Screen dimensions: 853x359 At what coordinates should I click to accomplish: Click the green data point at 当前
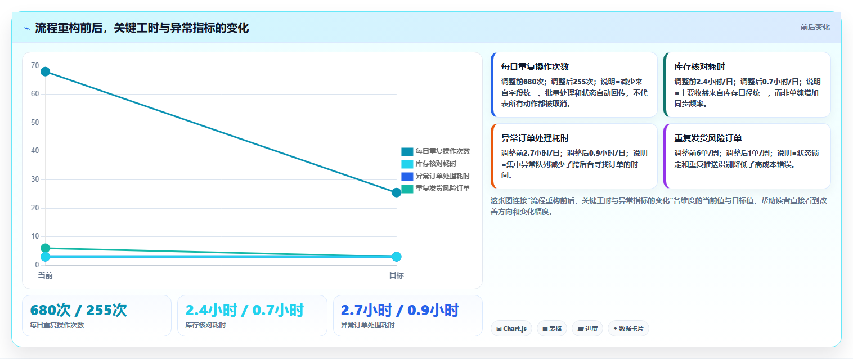[x=46, y=248]
